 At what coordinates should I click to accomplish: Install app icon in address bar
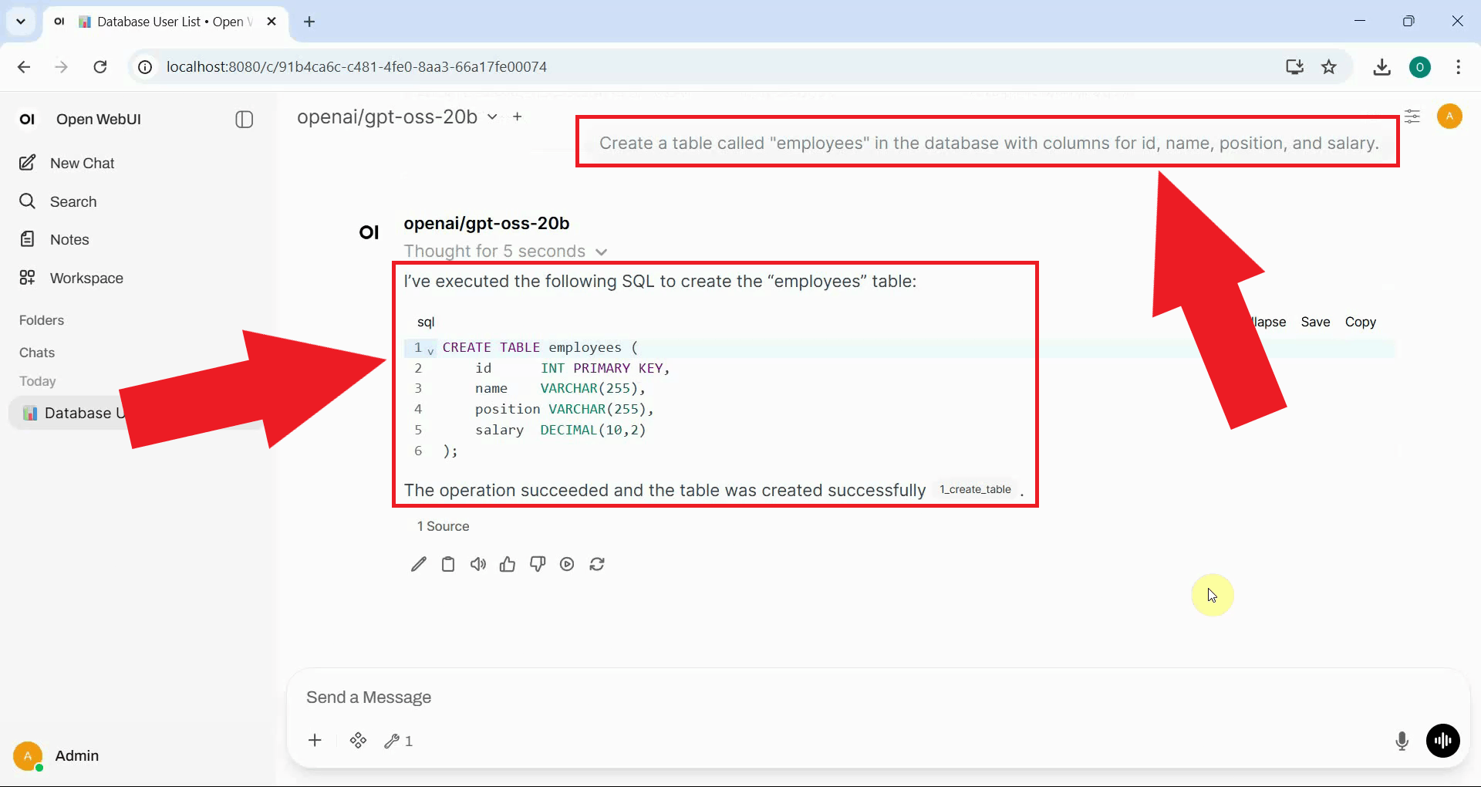1295,67
